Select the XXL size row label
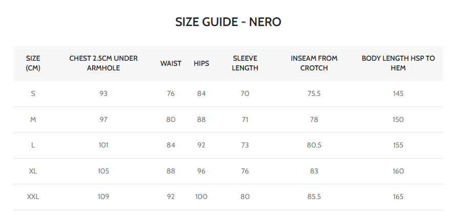458x223 pixels. [33, 197]
